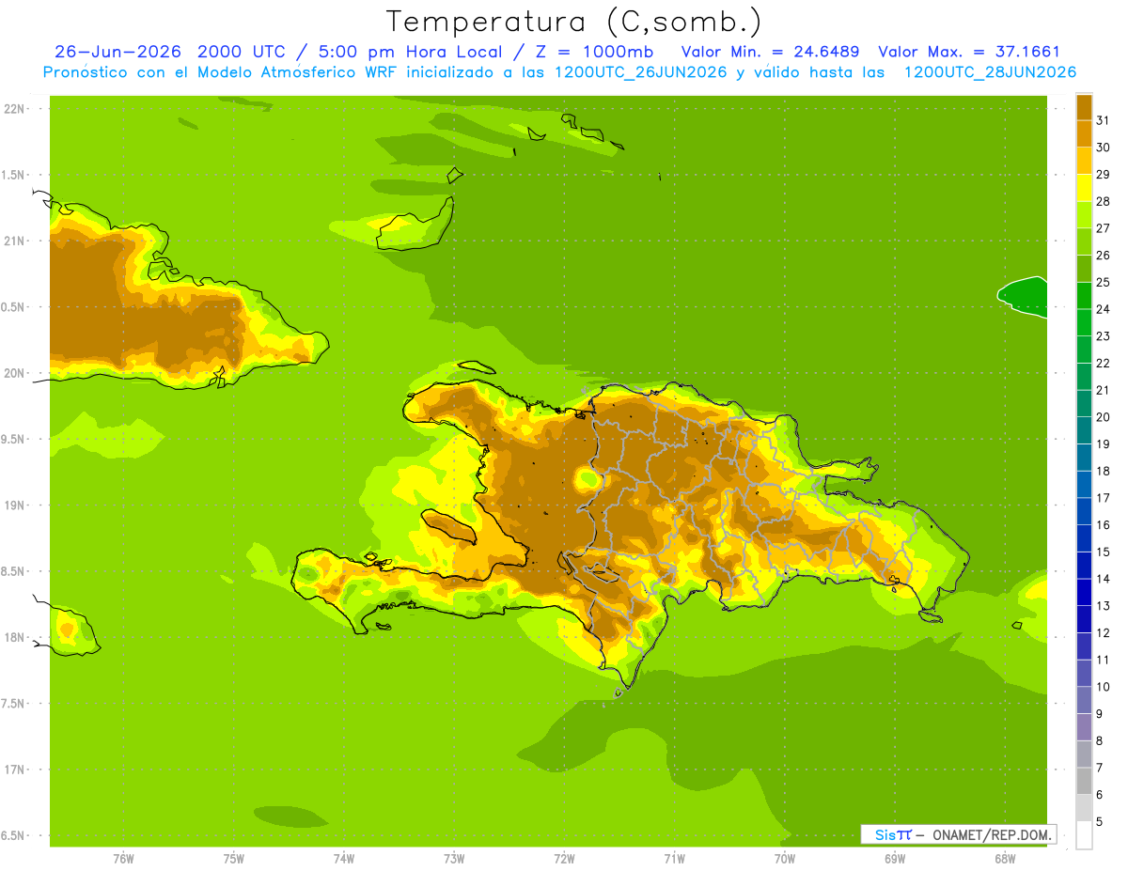This screenshot has width=1128, height=871.
Task: Click the 72W longitude axis label
Action: [x=564, y=859]
